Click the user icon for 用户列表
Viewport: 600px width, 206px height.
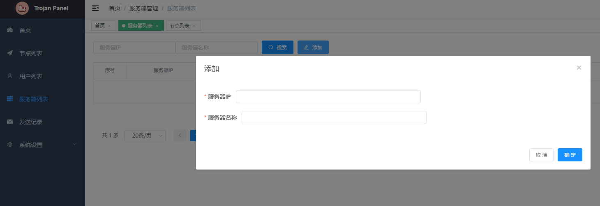(10, 76)
